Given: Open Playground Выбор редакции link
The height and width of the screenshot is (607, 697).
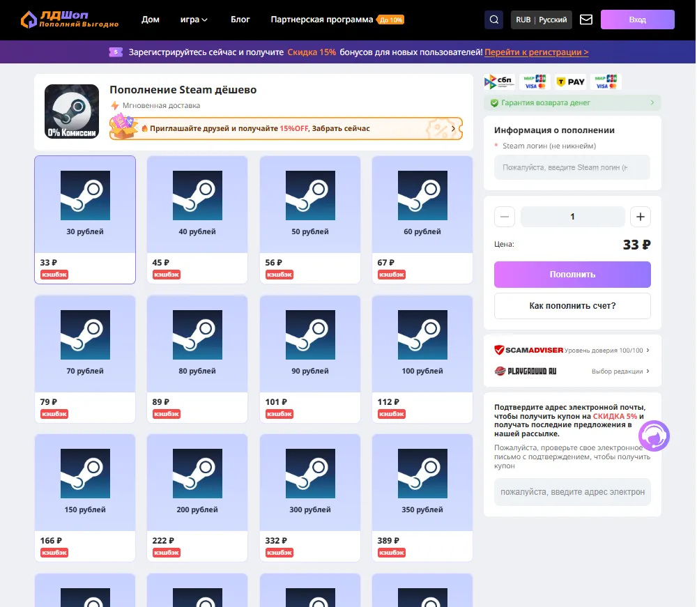Looking at the screenshot, I should [620, 371].
